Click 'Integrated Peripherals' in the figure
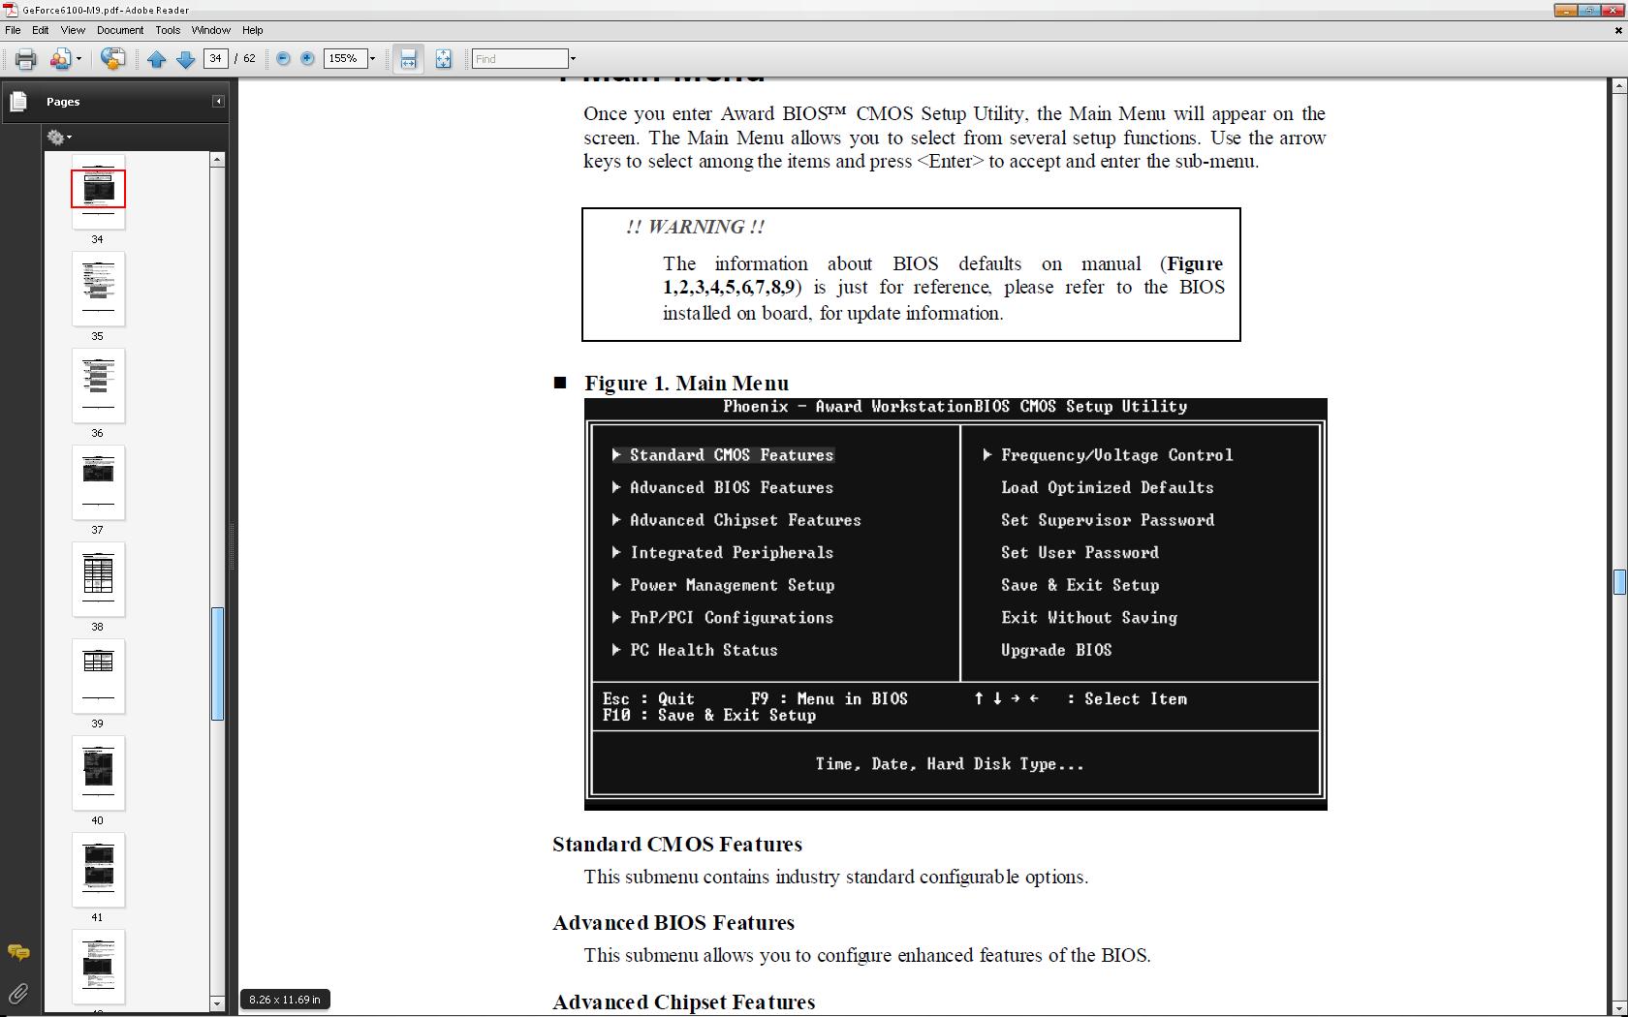The height and width of the screenshot is (1017, 1628). (x=732, y=553)
